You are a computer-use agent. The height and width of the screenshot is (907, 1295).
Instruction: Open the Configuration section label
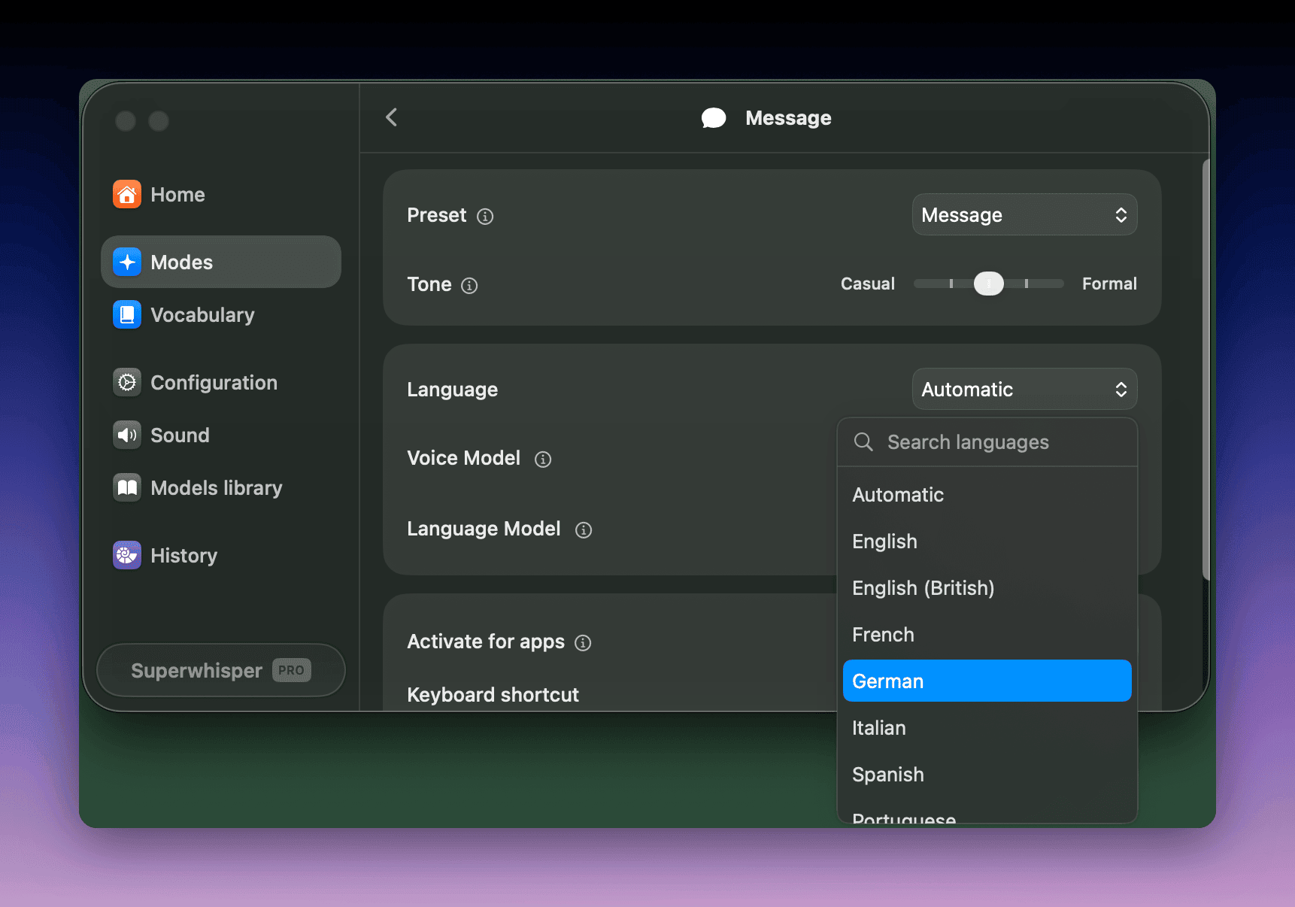tap(214, 383)
